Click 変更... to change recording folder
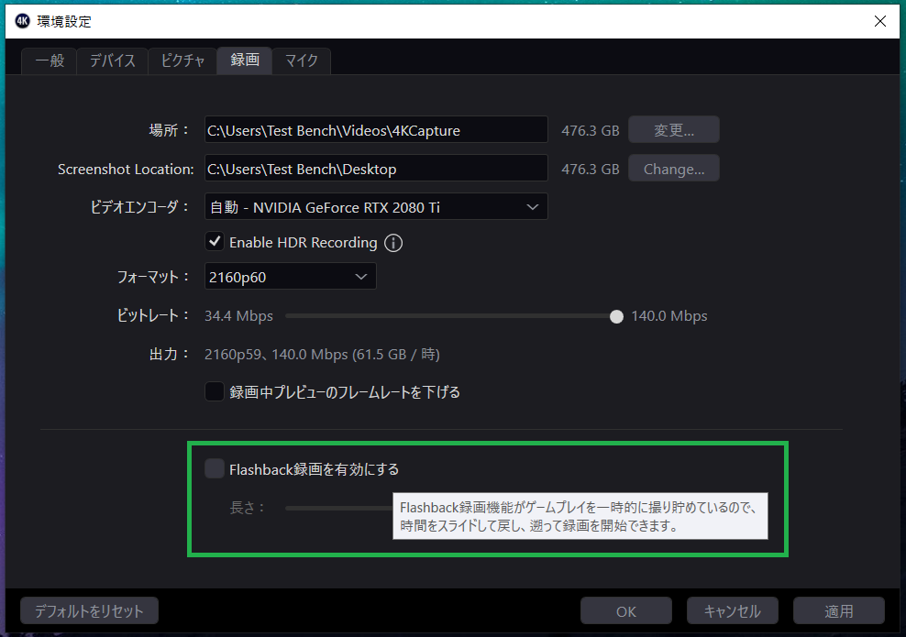The width and height of the screenshot is (906, 637). 674,130
